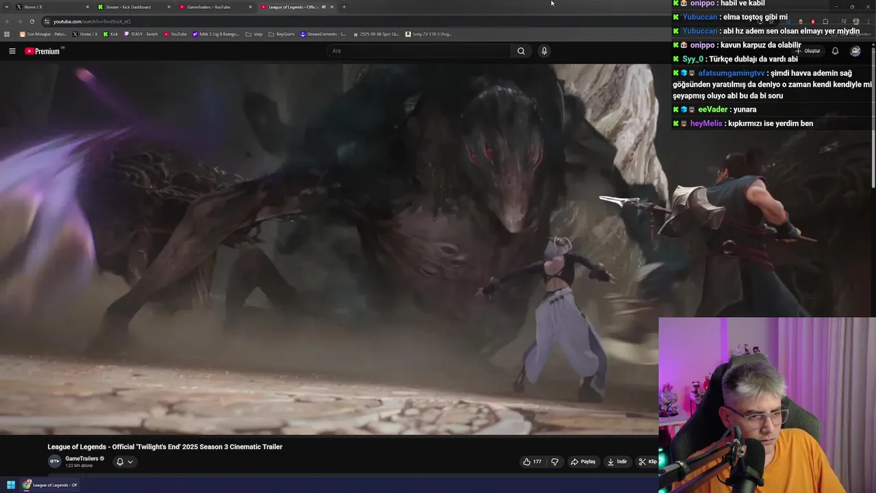Switch to the GameTrailers - YouTube tab

(x=215, y=7)
